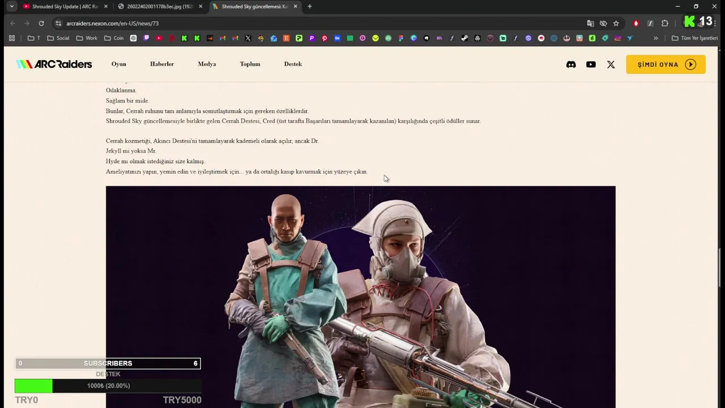
Task: Click the SUBSCRIBERS counter bar
Action: point(108,363)
